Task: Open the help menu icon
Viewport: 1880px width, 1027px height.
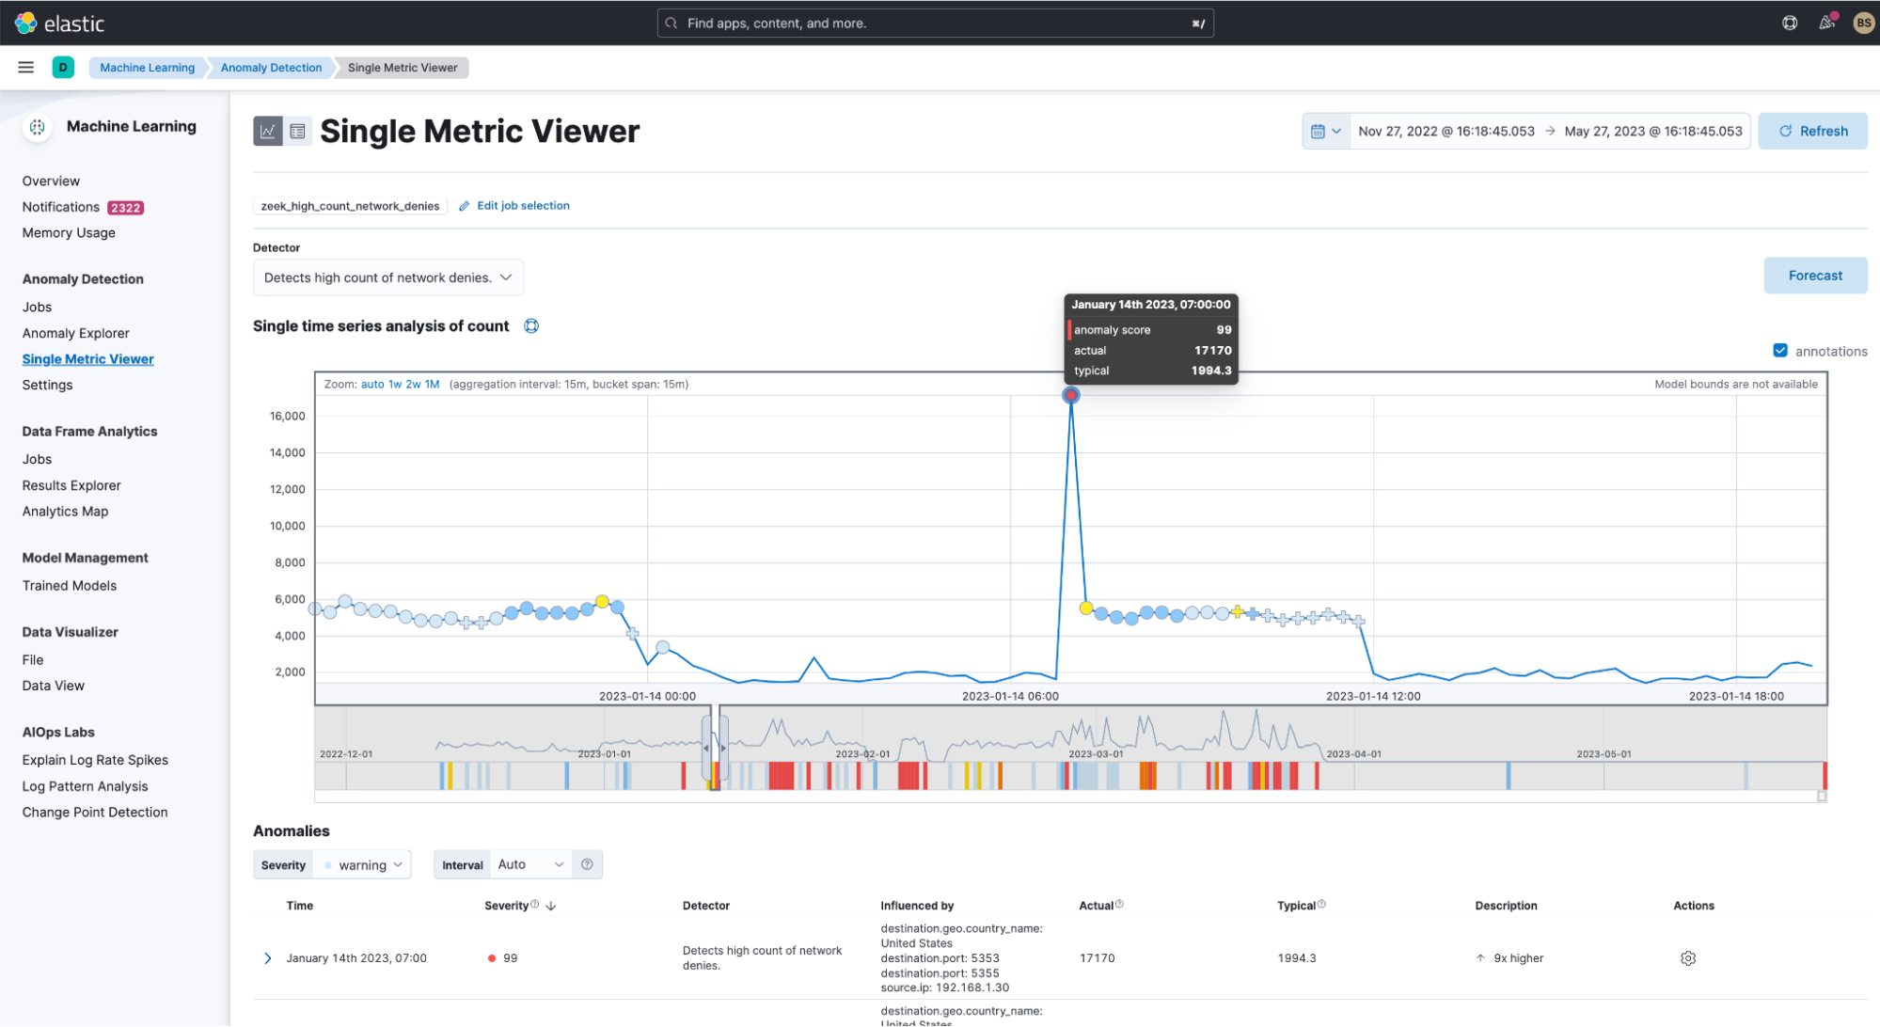Action: click(x=1790, y=23)
